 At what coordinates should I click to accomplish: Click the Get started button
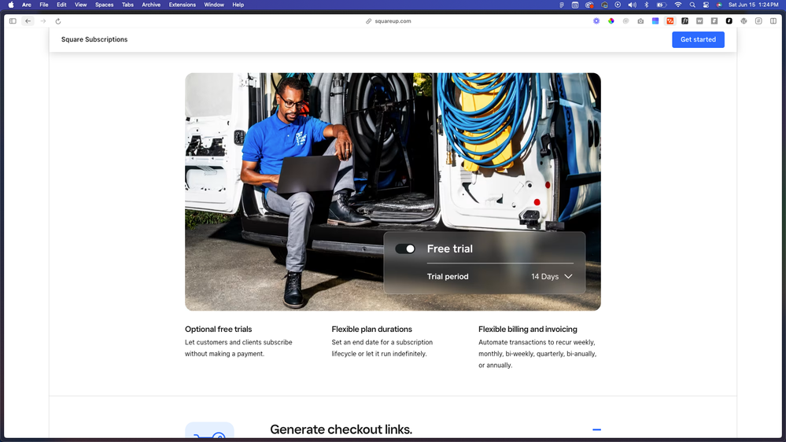(698, 39)
